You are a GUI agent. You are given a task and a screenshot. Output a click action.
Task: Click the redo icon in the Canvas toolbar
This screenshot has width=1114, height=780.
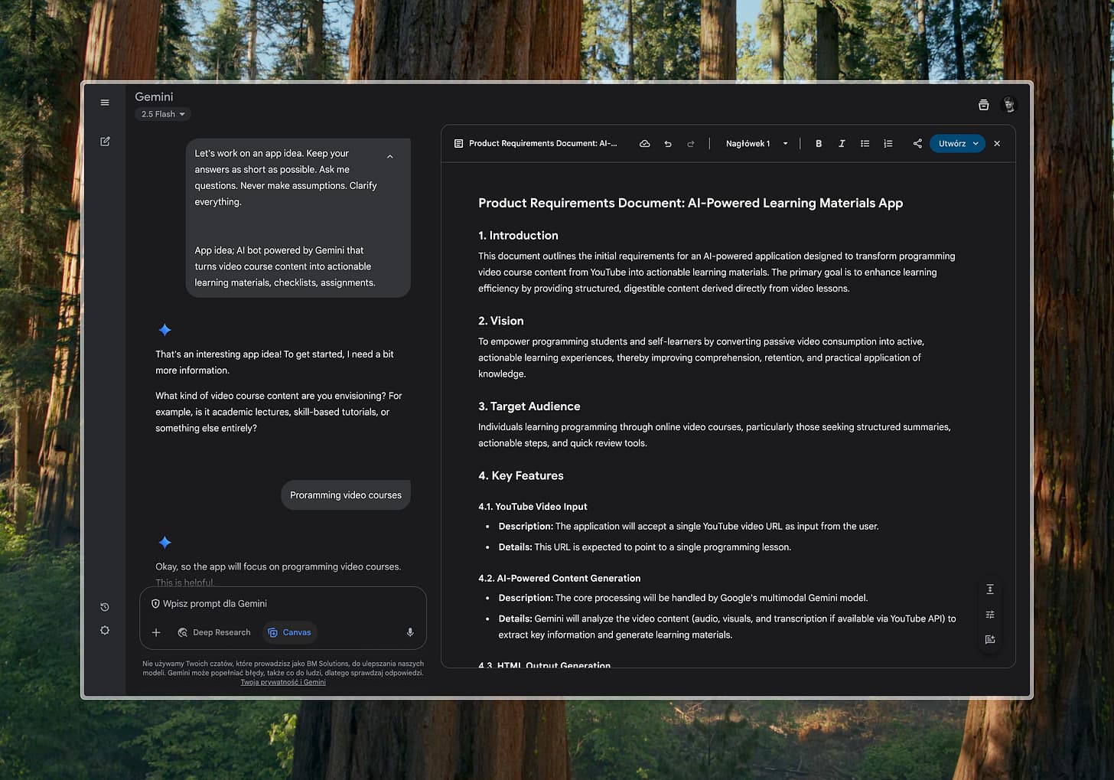coord(691,143)
